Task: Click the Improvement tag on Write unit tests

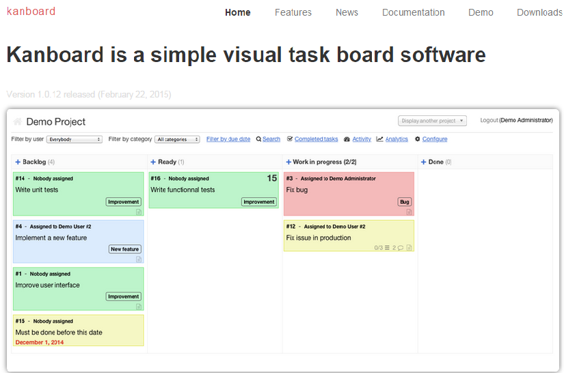Action: point(123,202)
